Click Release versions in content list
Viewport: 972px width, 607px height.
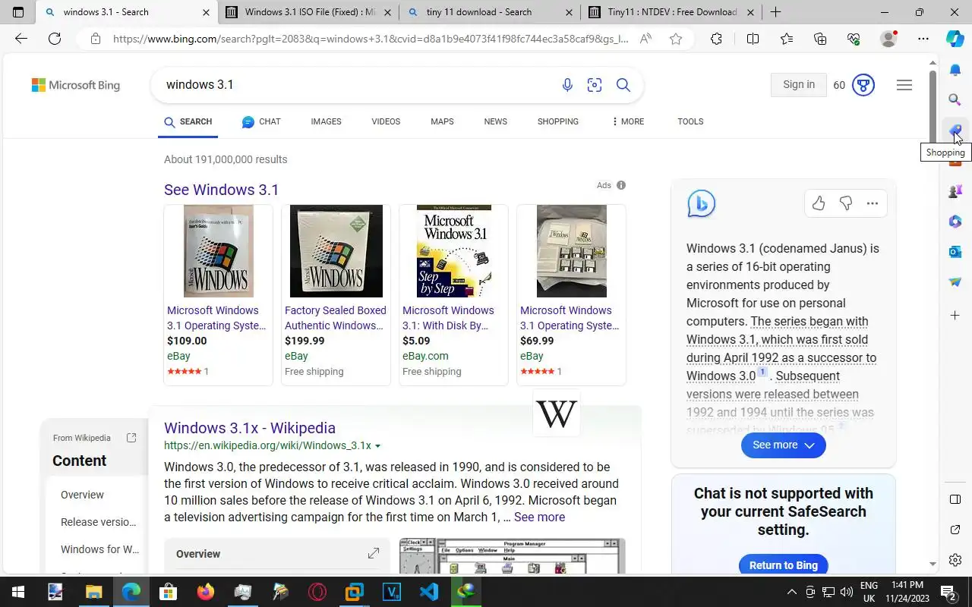(x=99, y=522)
